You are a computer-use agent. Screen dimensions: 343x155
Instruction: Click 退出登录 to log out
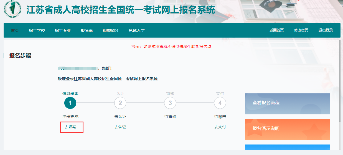pyautogui.click(x=326, y=30)
